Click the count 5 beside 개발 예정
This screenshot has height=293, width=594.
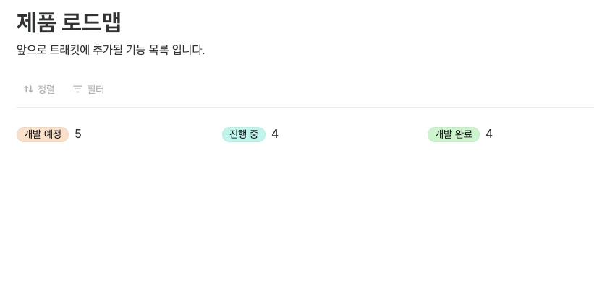(x=78, y=134)
